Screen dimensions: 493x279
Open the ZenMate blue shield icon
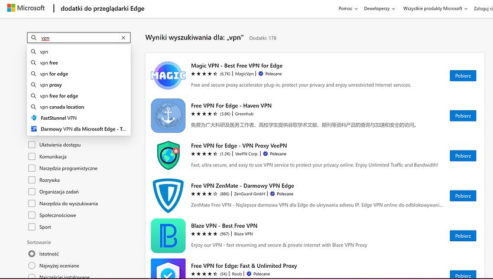[x=168, y=195]
